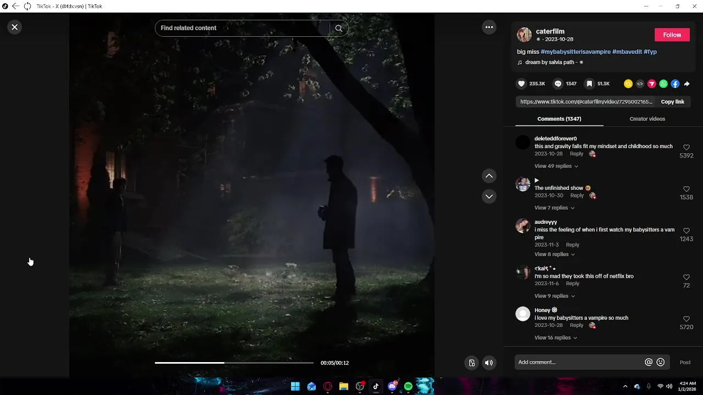Like the Honey comment
Image resolution: width=703 pixels, height=395 pixels.
(x=687, y=319)
